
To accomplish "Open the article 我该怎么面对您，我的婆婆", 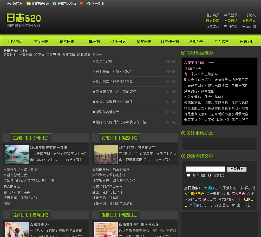I will [116, 92].
